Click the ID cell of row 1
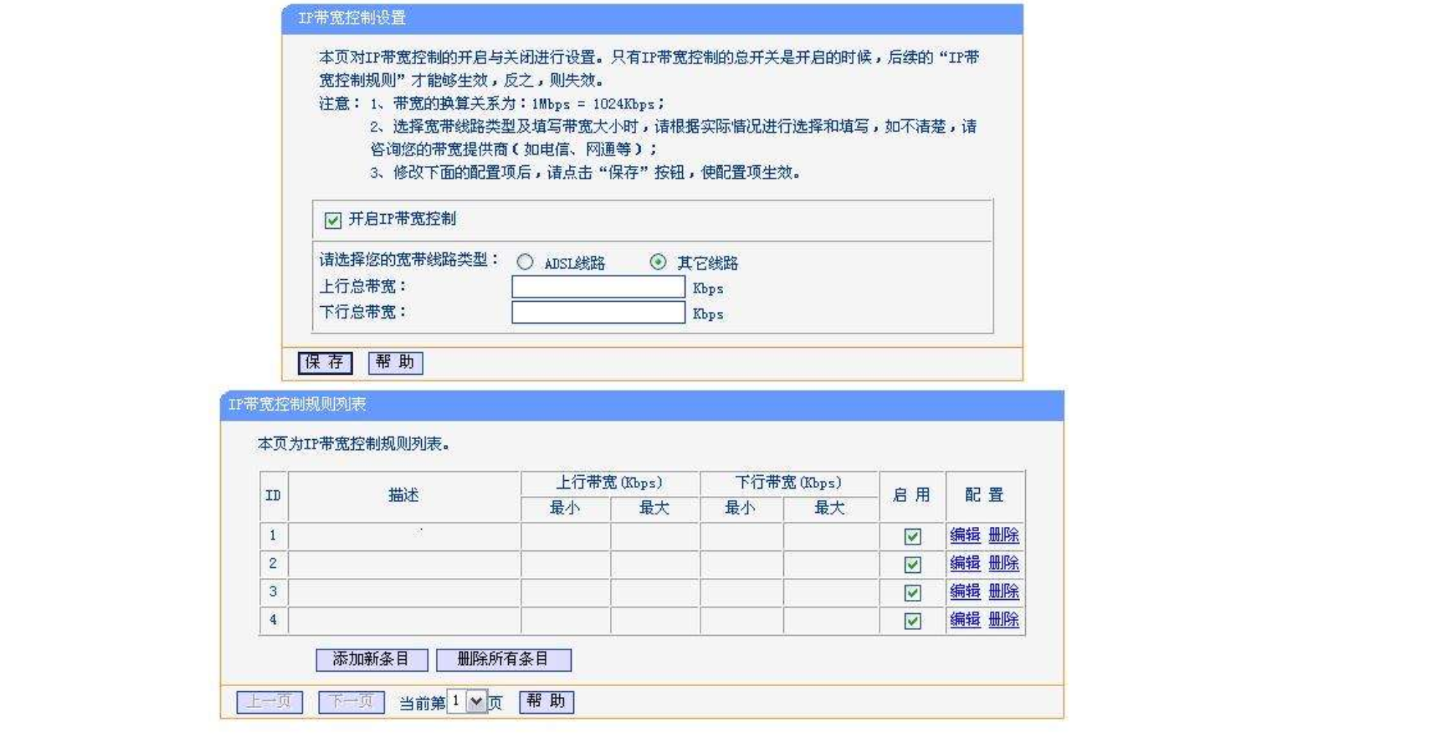The image size is (1447, 749). 273,536
